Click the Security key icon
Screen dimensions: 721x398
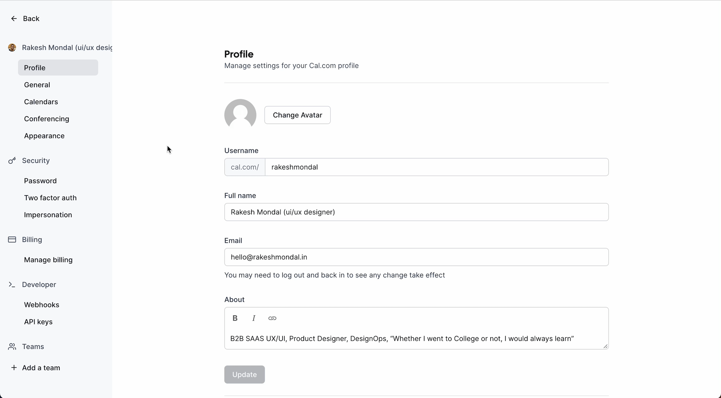(12, 161)
